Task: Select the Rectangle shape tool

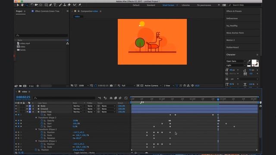Action: (x=46, y=5)
